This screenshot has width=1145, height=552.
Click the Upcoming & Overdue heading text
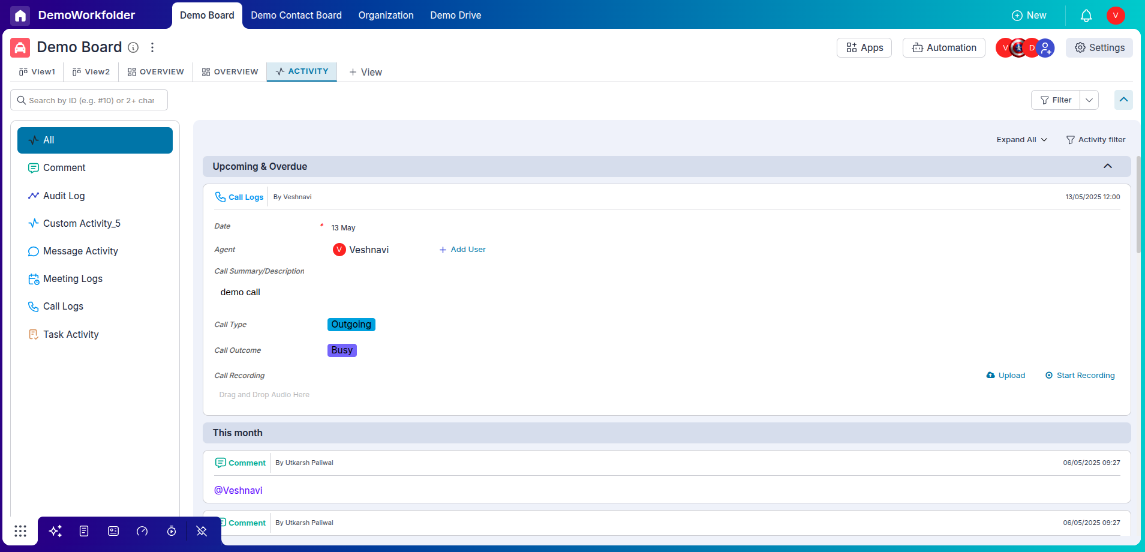click(x=260, y=167)
